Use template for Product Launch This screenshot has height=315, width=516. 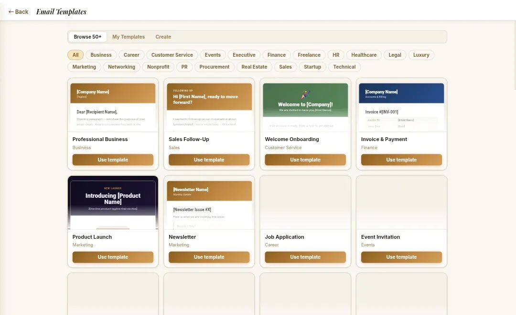(x=113, y=257)
